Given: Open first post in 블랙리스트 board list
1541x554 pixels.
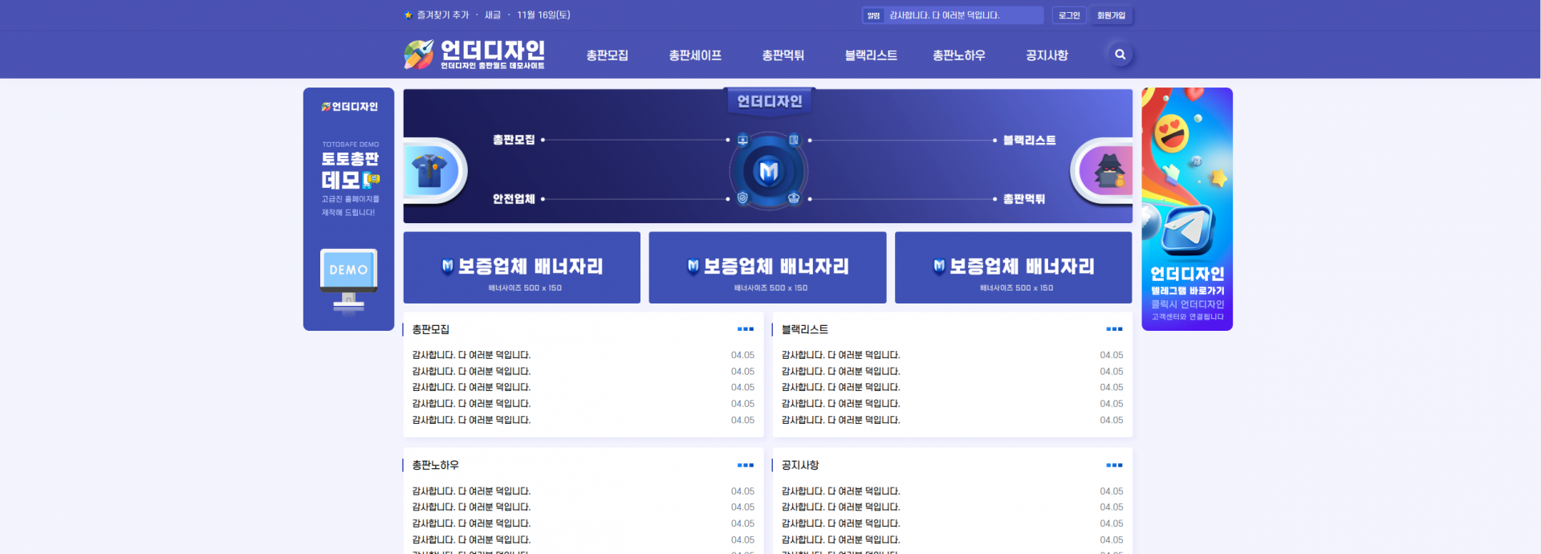Looking at the screenshot, I should tap(840, 355).
